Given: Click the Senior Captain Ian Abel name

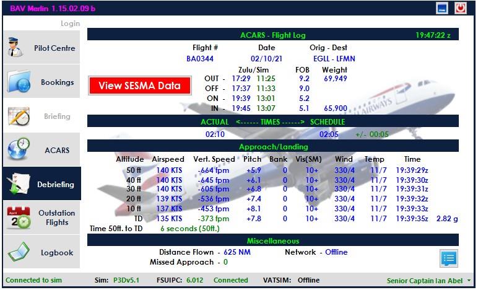Looking at the screenshot, I should point(425,281).
